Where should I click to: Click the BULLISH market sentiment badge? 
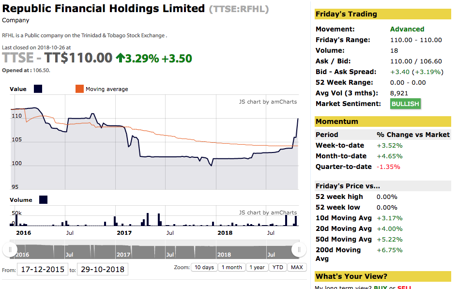coord(405,104)
